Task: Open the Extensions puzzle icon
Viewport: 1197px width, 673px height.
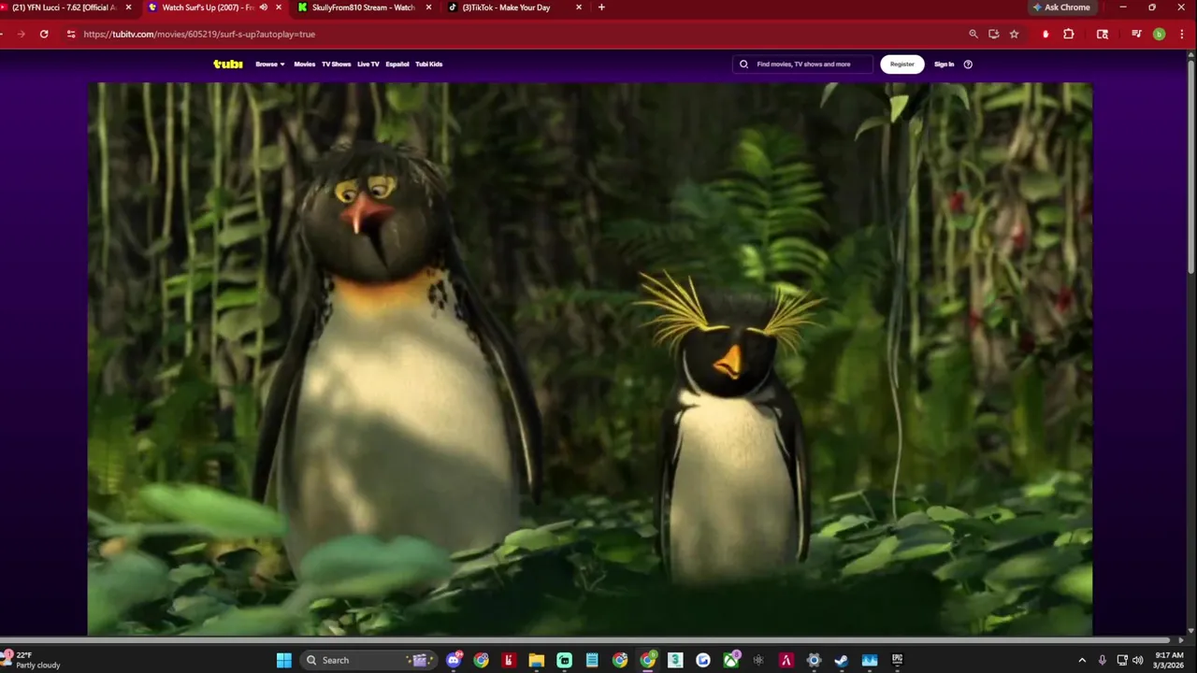Action: (1069, 34)
